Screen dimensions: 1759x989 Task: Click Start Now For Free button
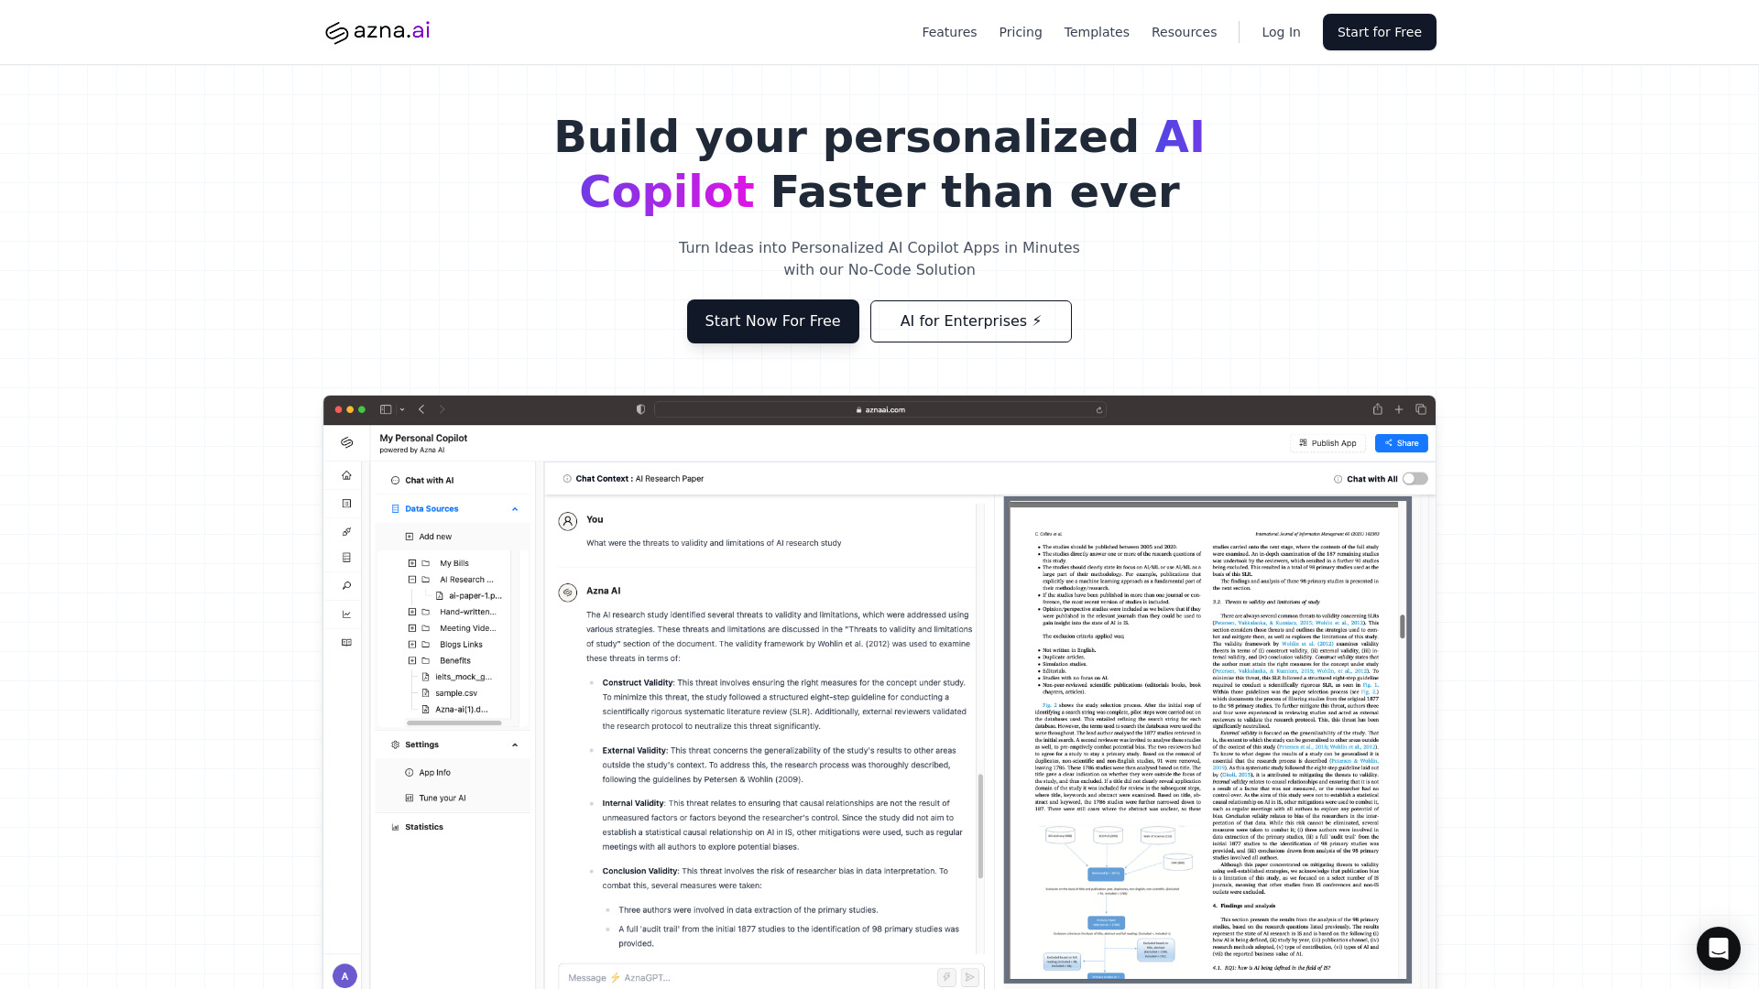[x=773, y=320]
